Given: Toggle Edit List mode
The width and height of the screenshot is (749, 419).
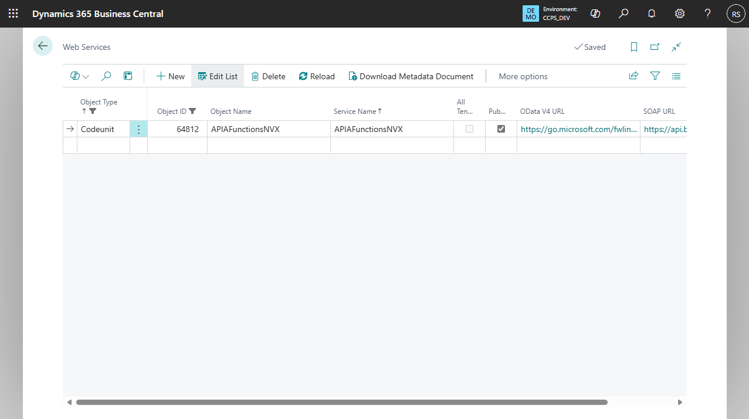Looking at the screenshot, I should tap(218, 76).
